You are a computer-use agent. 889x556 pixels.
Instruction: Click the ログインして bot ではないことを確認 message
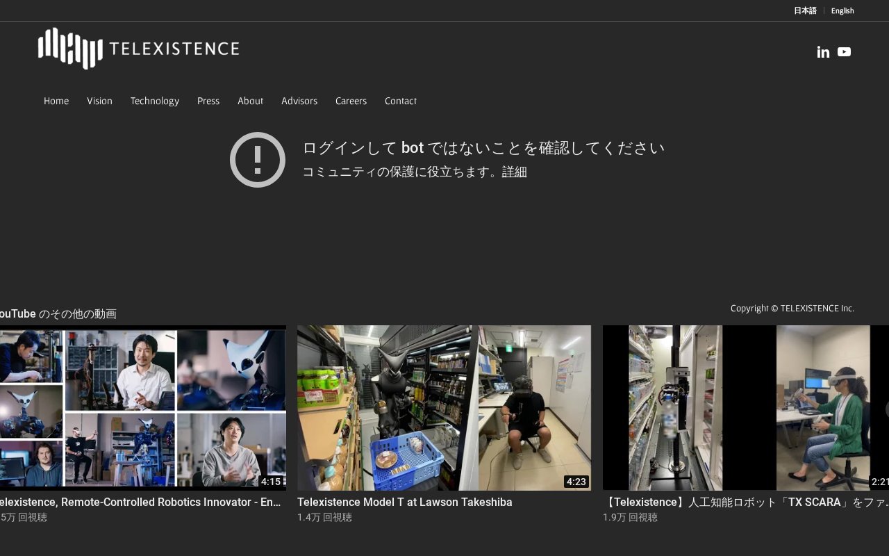[483, 148]
